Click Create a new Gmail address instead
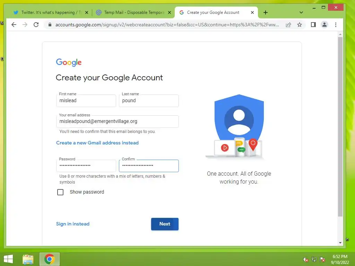This screenshot has width=355, height=266. (x=97, y=143)
